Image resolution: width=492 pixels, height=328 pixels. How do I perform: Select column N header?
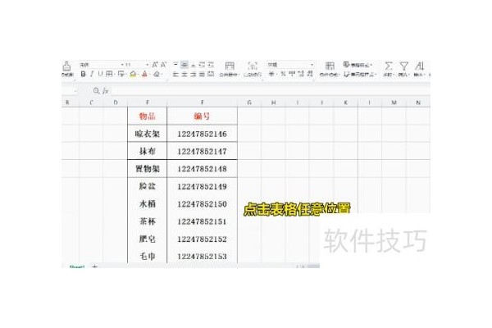point(418,102)
